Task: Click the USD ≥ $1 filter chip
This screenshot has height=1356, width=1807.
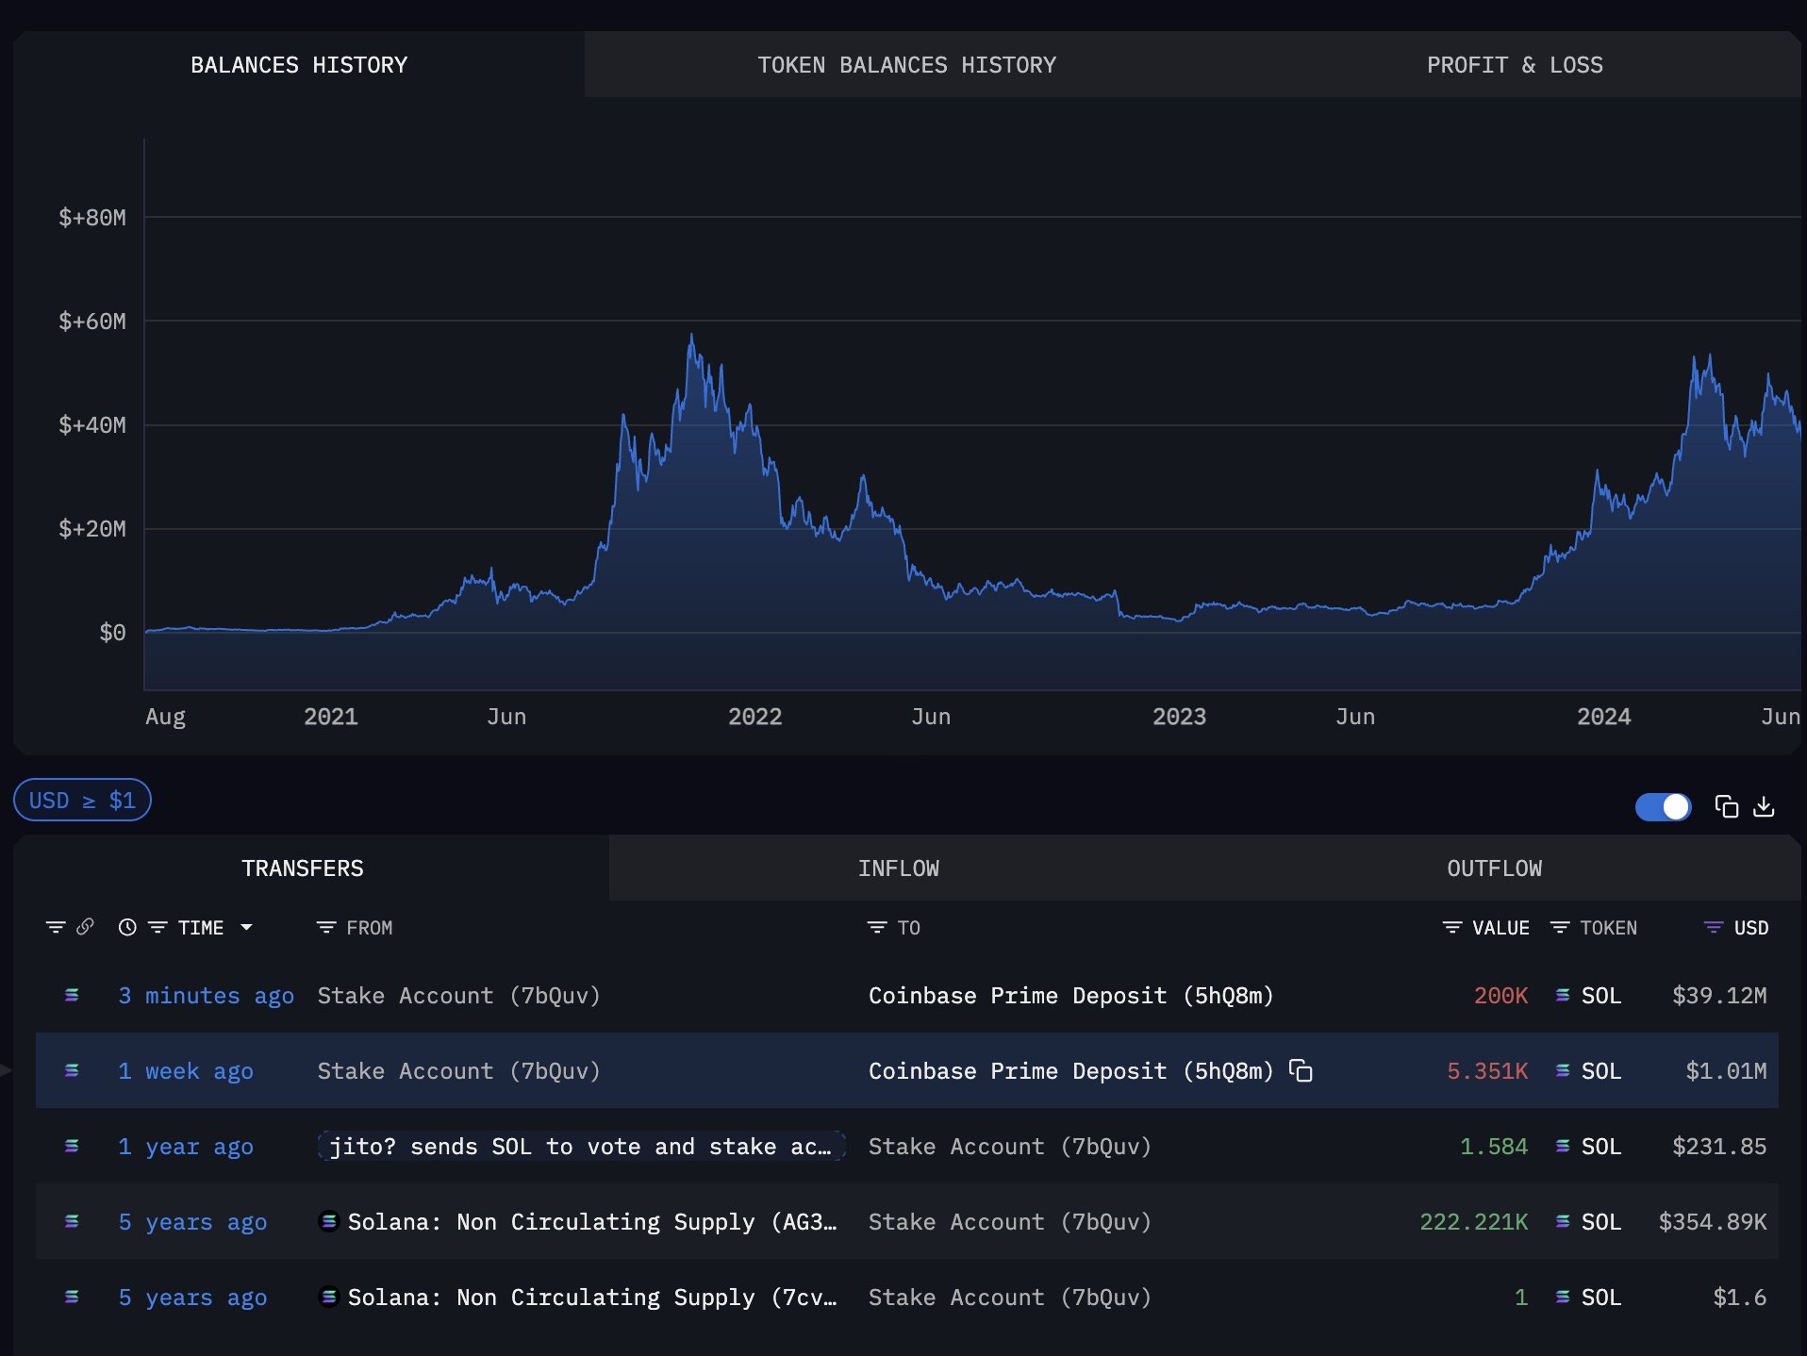Action: click(82, 801)
